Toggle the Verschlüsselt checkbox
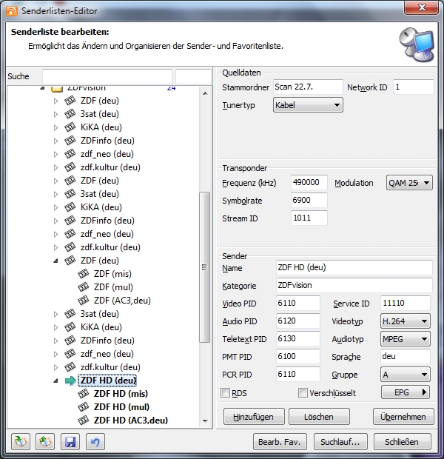This screenshot has height=459, width=444. pos(303,392)
